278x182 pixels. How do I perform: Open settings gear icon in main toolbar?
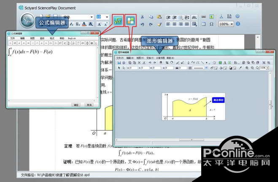point(238,16)
